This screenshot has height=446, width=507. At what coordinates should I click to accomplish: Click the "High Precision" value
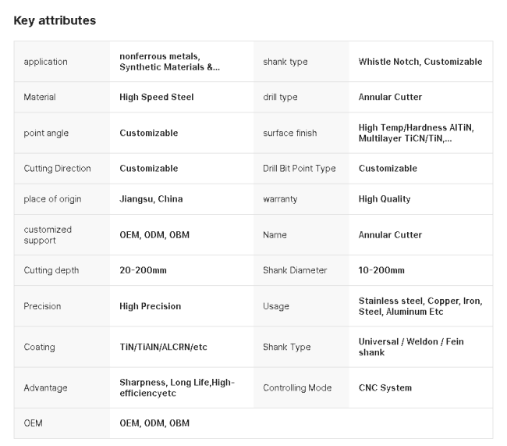[x=150, y=306]
